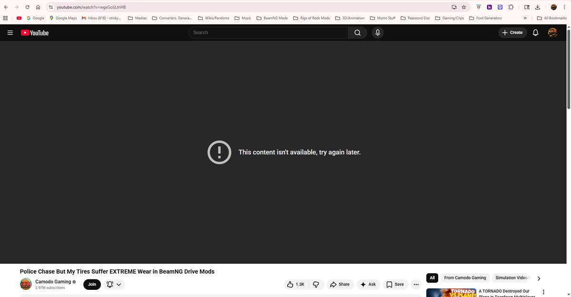Screen dimensions: 571x297
Task: Share this video
Action: 340,284
